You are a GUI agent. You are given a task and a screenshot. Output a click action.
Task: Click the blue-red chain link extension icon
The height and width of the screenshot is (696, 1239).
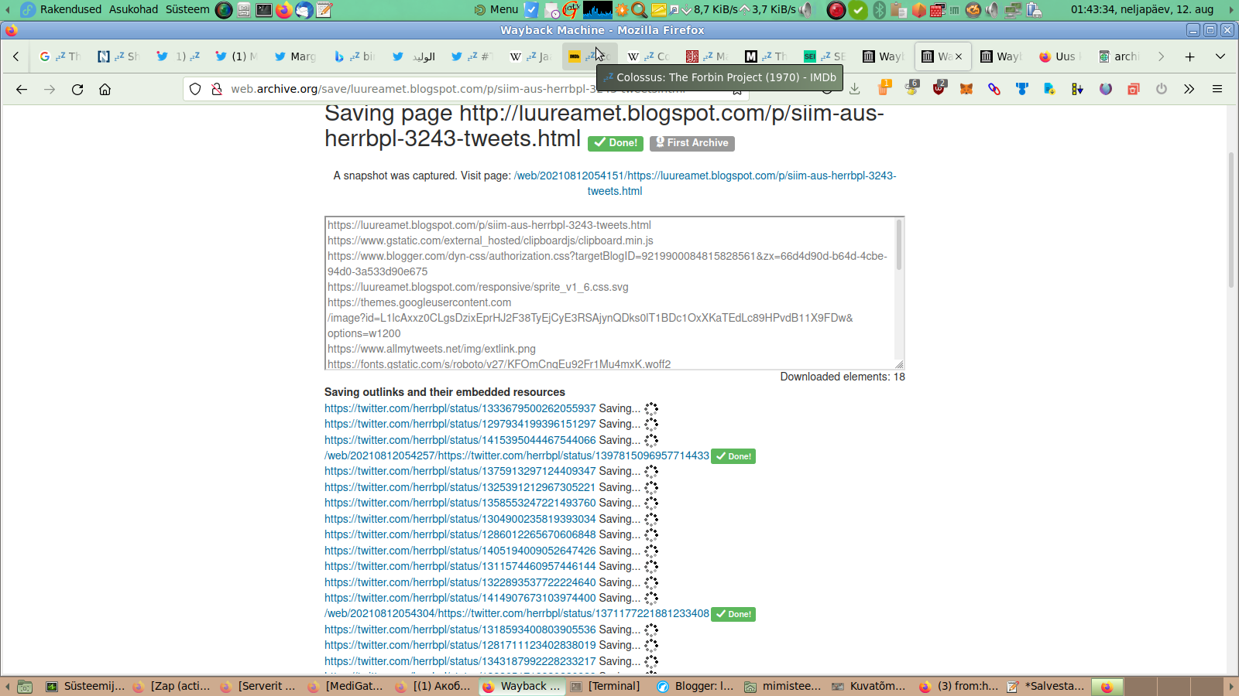(994, 90)
